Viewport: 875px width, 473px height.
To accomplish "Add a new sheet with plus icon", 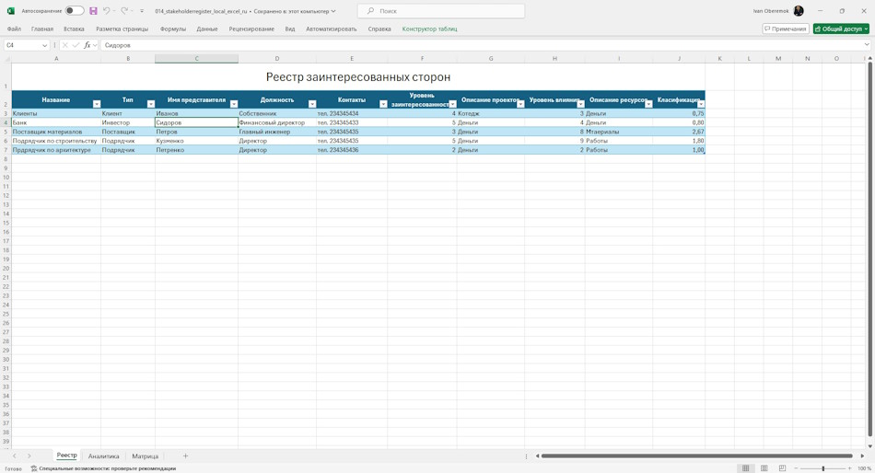I will (185, 456).
